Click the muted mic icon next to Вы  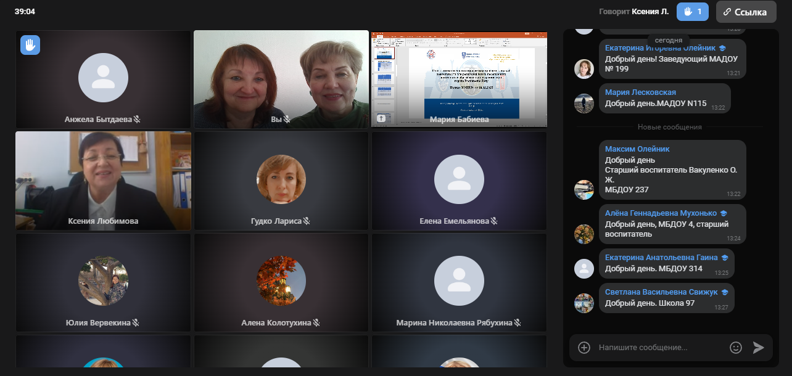coord(287,120)
